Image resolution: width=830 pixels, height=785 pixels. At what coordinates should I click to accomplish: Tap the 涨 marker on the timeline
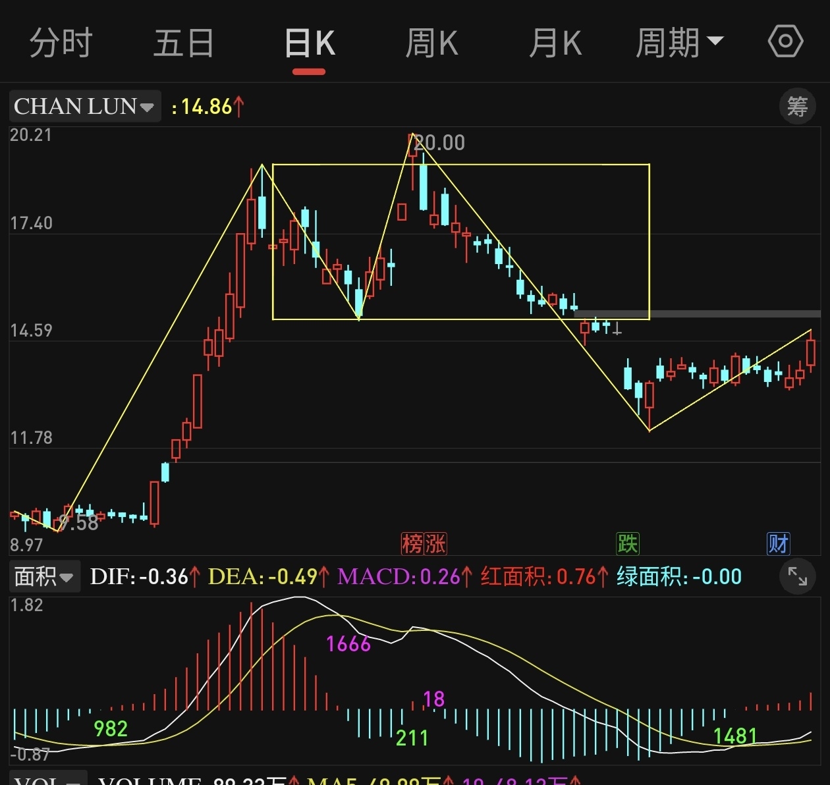tap(435, 544)
